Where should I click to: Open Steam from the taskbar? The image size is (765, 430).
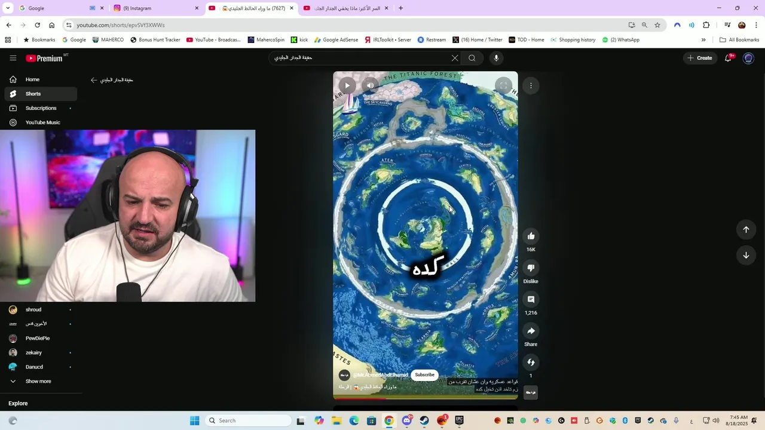click(424, 420)
